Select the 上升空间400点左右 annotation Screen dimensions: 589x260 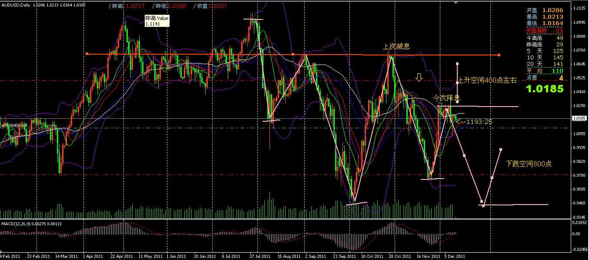point(488,80)
